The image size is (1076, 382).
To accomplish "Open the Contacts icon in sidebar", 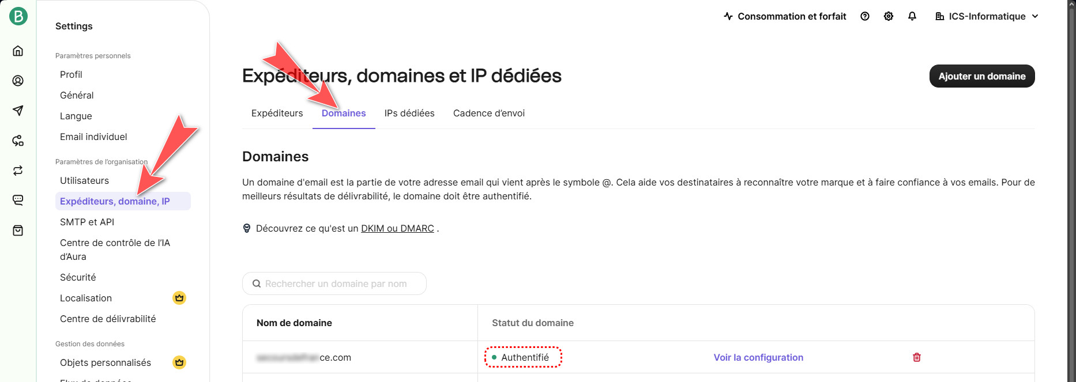I will coord(18,81).
